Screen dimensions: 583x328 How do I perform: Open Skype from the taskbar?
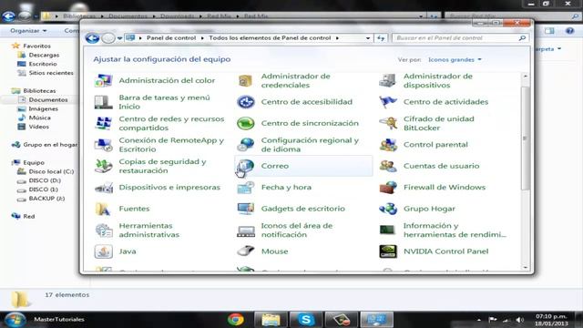(x=306, y=320)
